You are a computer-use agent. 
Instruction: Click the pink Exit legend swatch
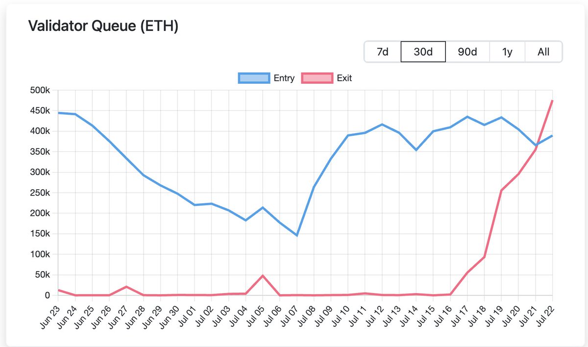(x=317, y=78)
